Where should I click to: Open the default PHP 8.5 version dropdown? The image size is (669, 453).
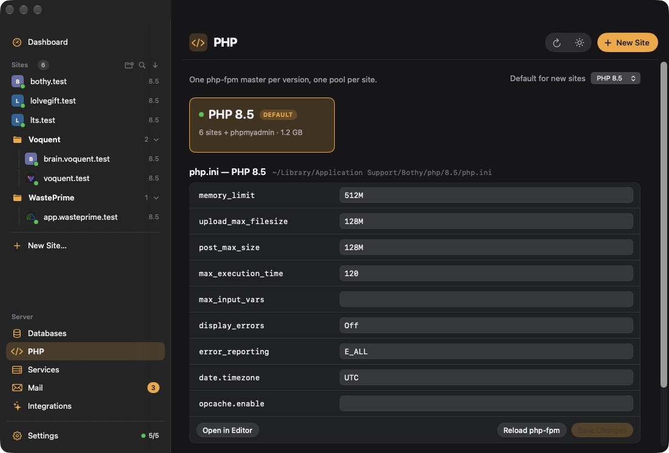click(x=615, y=78)
